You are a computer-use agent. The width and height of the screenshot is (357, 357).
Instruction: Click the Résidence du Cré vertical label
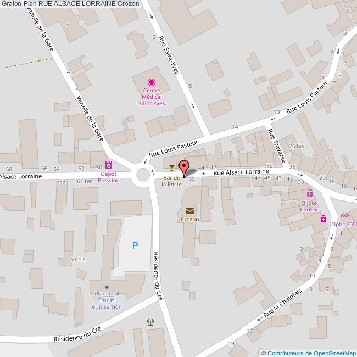coord(158,276)
